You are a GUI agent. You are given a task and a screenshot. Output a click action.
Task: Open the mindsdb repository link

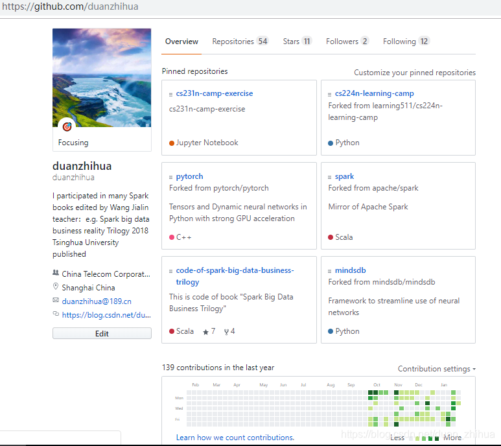click(x=350, y=270)
